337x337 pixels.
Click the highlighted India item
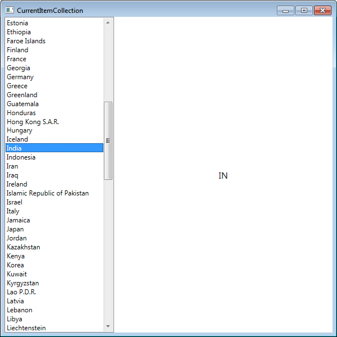(54, 148)
